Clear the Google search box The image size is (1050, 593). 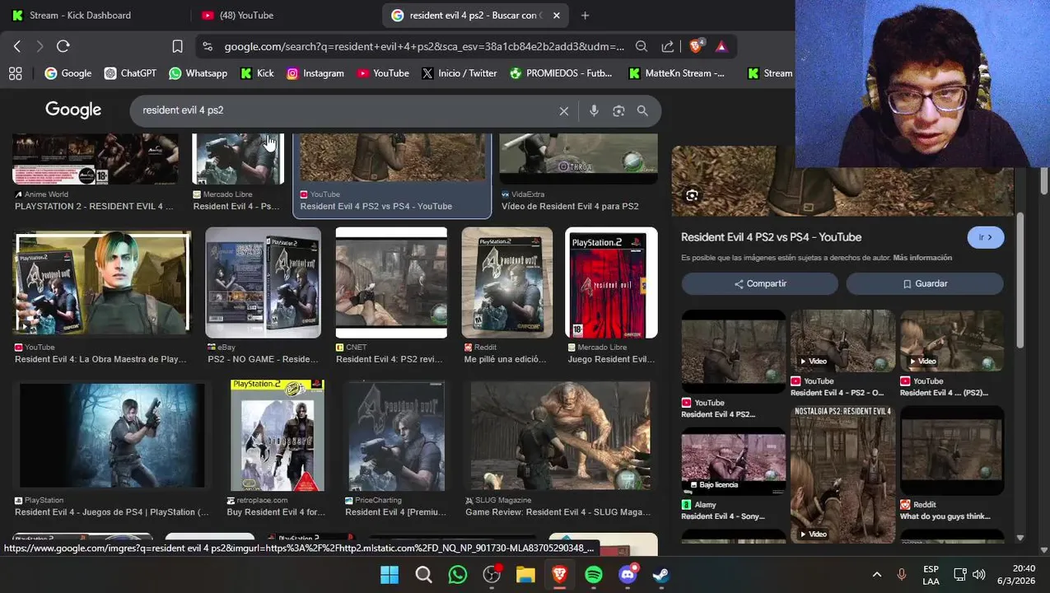564,110
